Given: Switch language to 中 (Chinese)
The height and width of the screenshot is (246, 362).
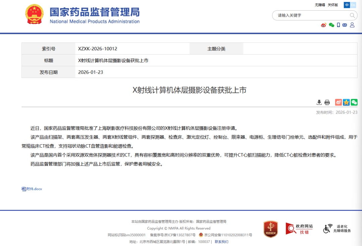Looking at the screenshot, I should 347,5.
